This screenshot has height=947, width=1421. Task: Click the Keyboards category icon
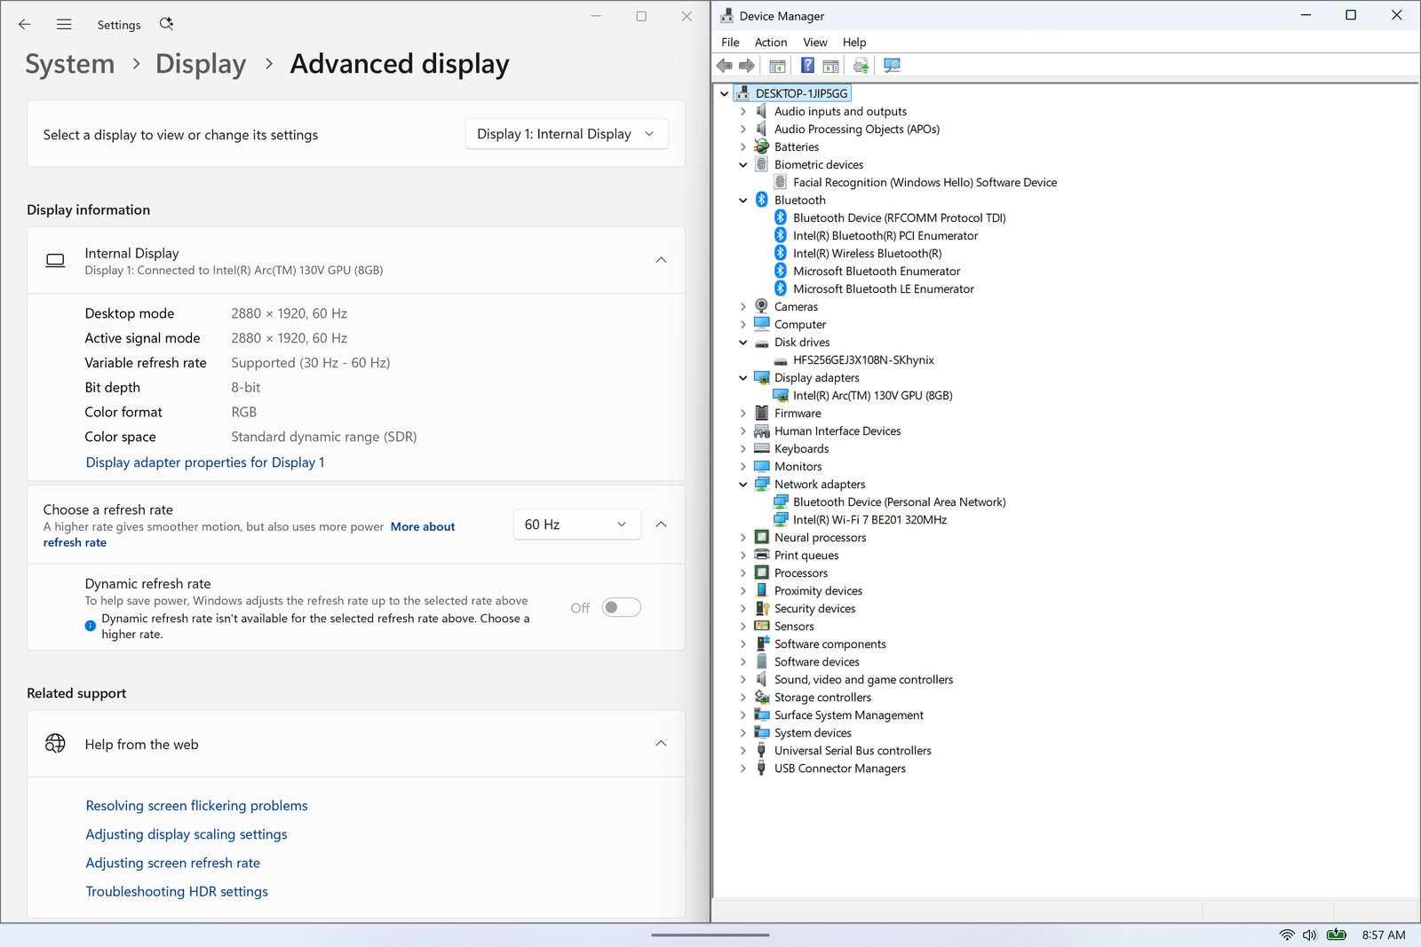(761, 448)
